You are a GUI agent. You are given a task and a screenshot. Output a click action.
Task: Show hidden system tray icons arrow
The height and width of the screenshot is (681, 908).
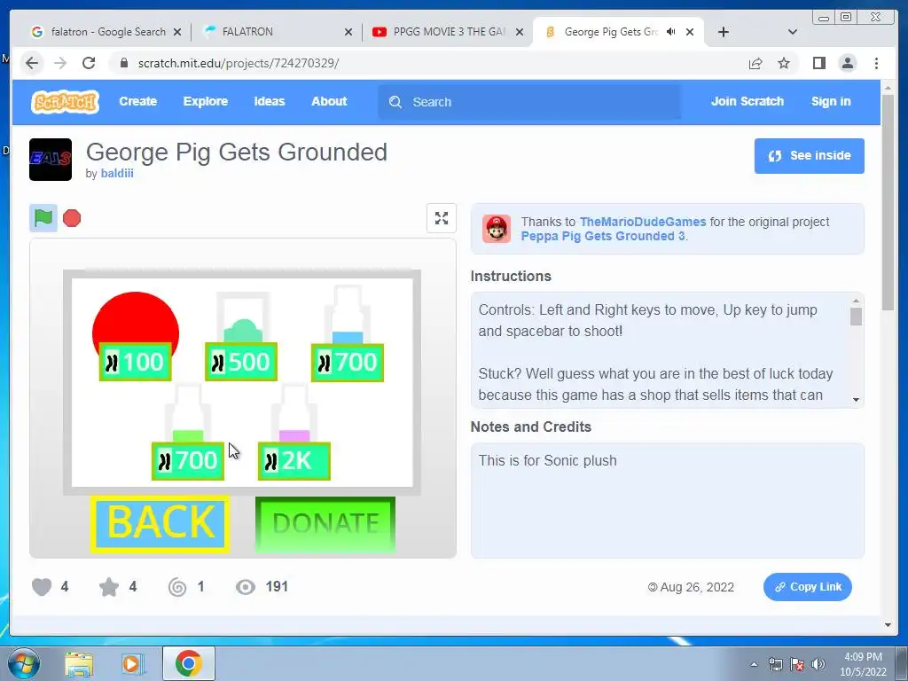pyautogui.click(x=754, y=664)
